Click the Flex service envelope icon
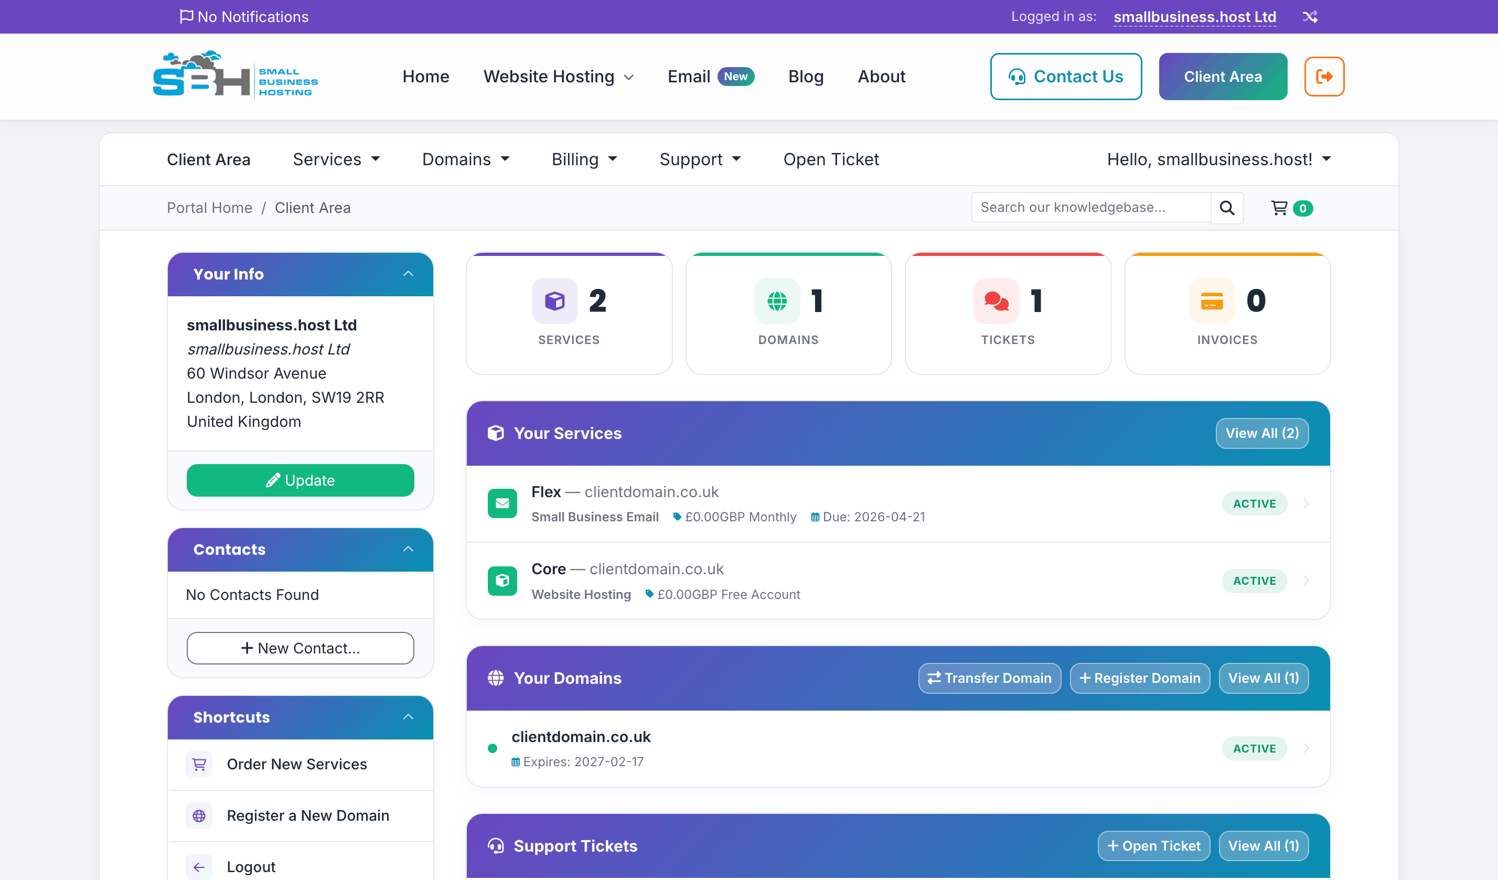Viewport: 1498px width, 880px height. [502, 504]
